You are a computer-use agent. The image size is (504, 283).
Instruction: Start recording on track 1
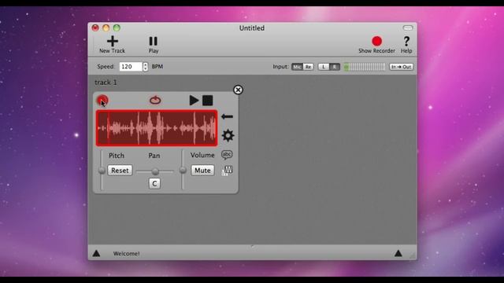point(102,101)
